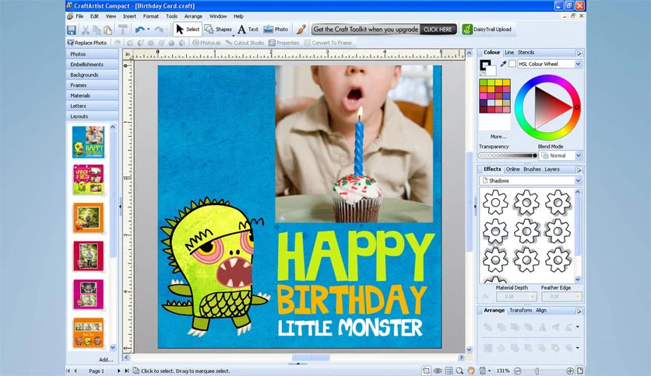Redo the last undone action
The image size is (651, 376).
[159, 30]
